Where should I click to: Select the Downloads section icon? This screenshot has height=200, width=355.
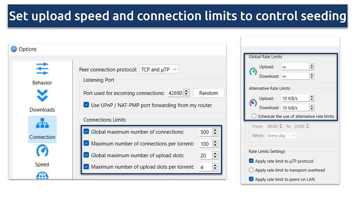[x=42, y=96]
